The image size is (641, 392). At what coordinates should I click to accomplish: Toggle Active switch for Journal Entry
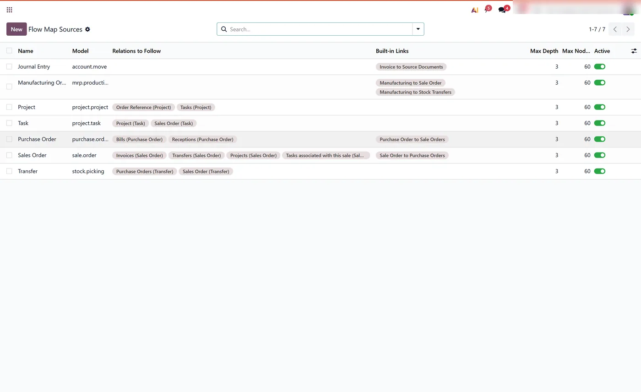600,67
